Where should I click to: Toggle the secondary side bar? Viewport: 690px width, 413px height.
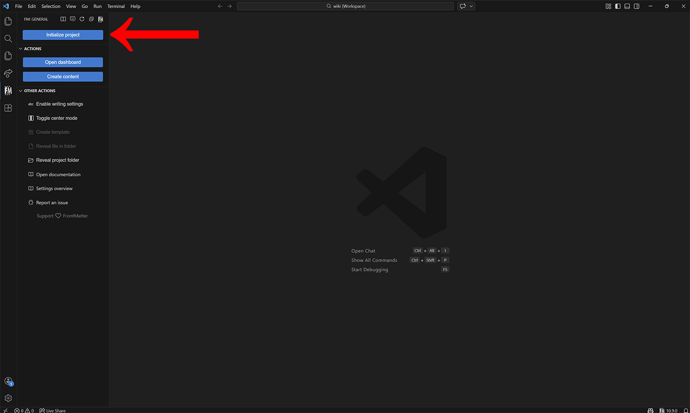tap(637, 6)
